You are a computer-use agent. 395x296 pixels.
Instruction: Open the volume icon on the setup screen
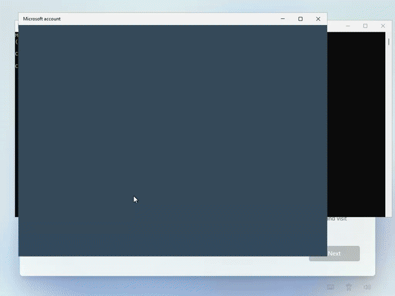click(367, 287)
